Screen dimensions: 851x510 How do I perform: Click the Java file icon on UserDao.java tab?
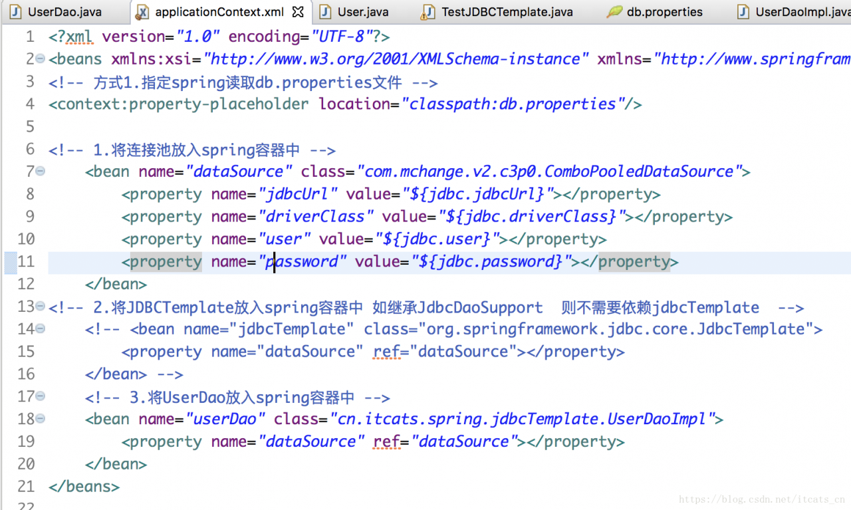click(17, 12)
